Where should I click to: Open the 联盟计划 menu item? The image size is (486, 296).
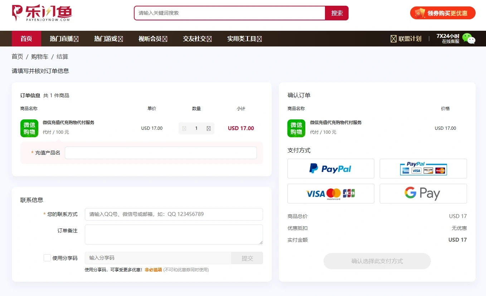click(406, 39)
